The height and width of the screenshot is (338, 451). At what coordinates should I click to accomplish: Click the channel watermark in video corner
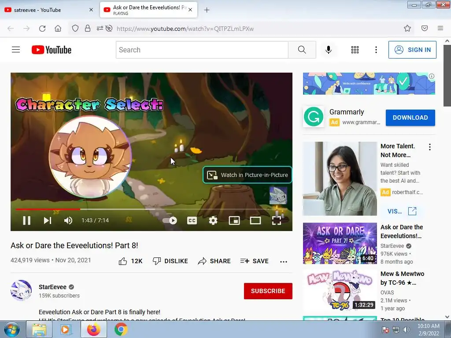[278, 195]
